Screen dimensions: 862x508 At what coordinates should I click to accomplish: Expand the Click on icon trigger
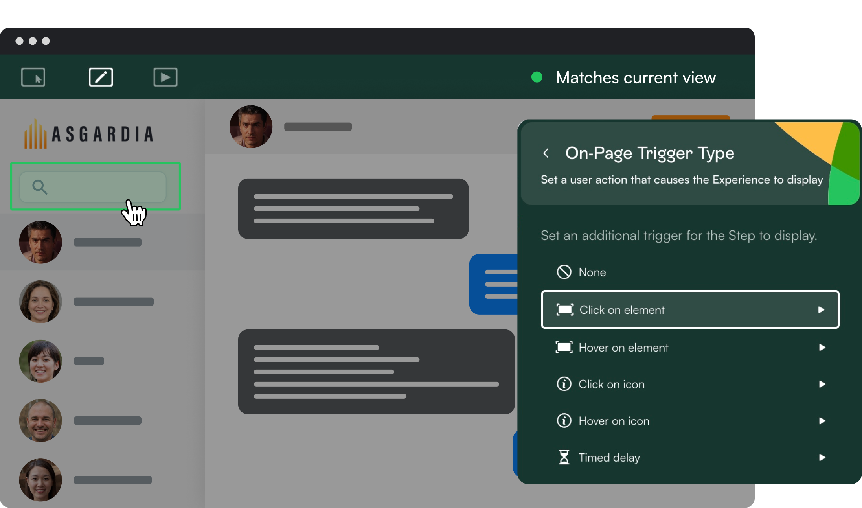click(x=822, y=383)
